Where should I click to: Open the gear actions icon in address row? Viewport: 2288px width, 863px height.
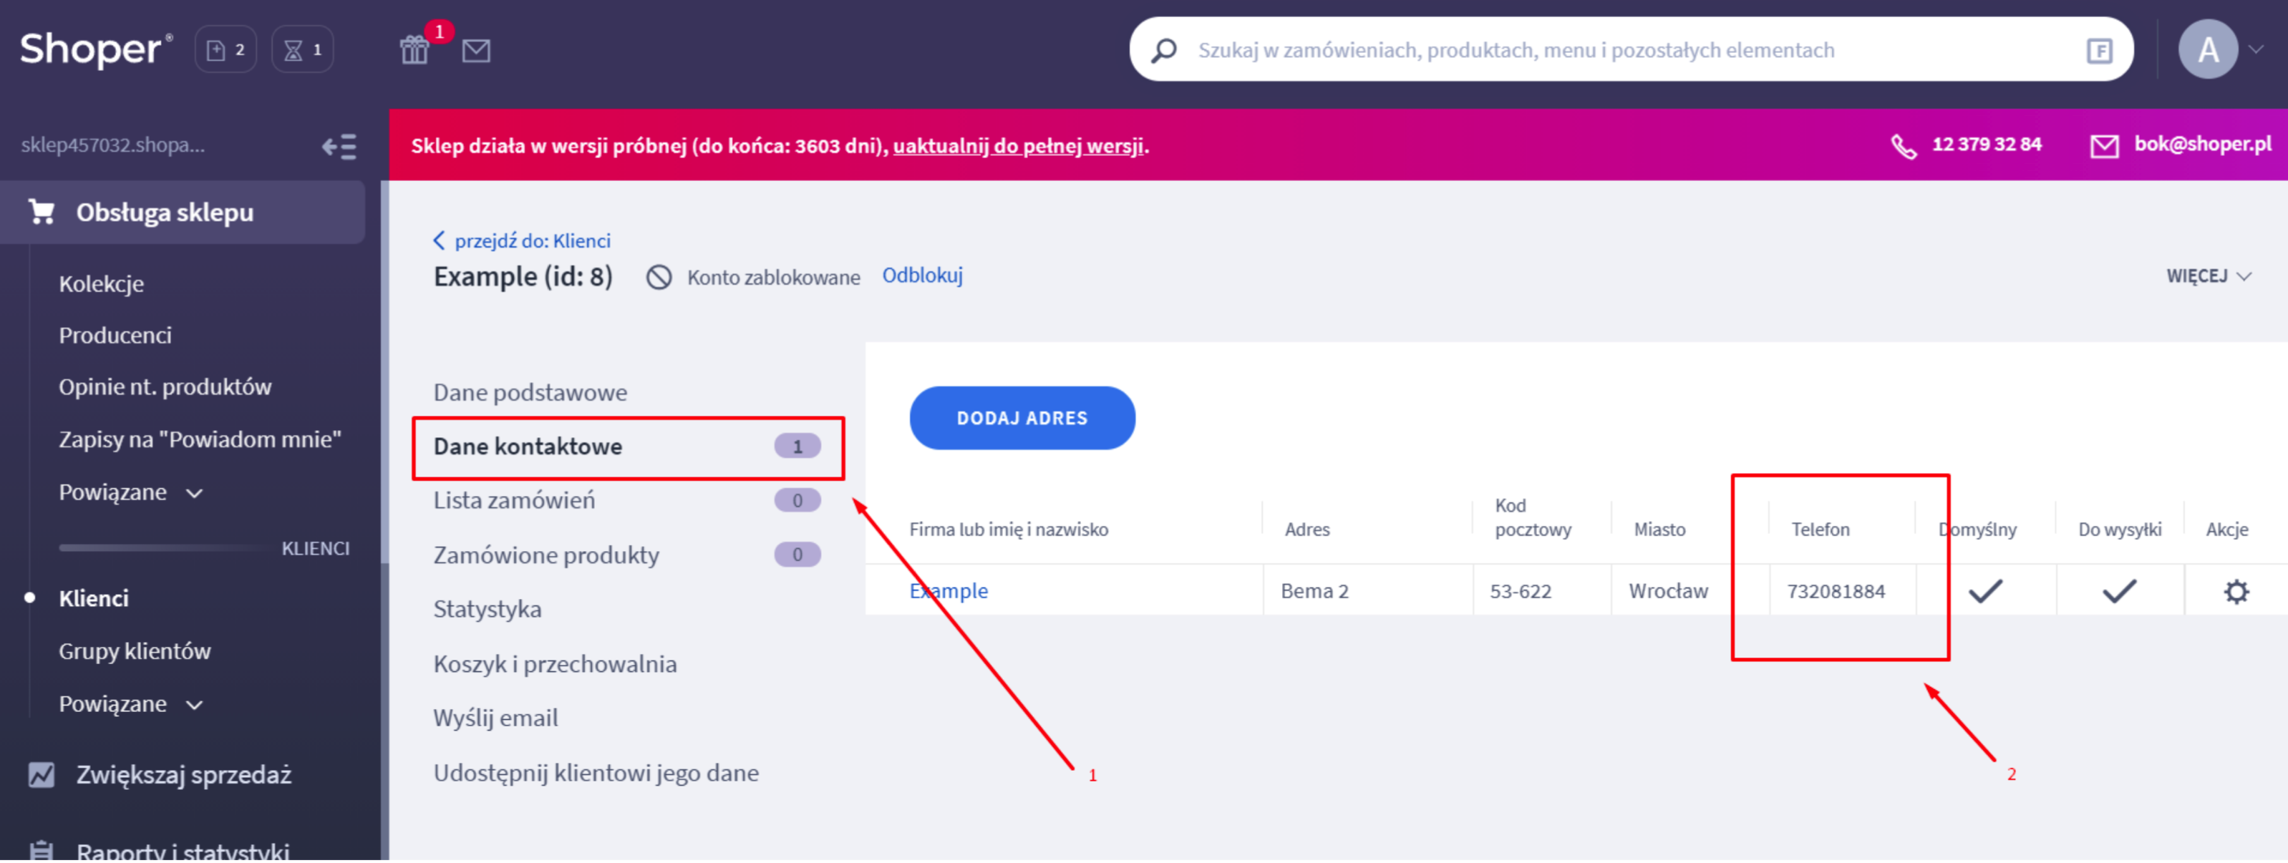point(2236,593)
